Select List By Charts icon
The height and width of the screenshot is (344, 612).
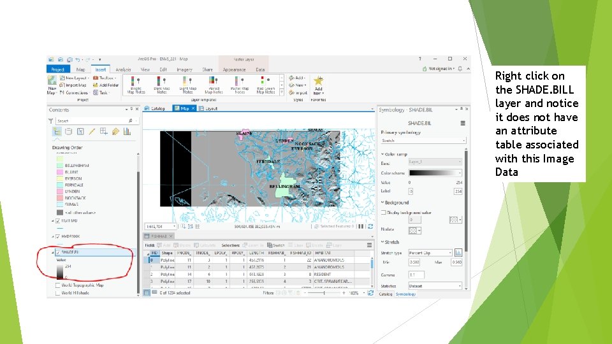pos(127,132)
